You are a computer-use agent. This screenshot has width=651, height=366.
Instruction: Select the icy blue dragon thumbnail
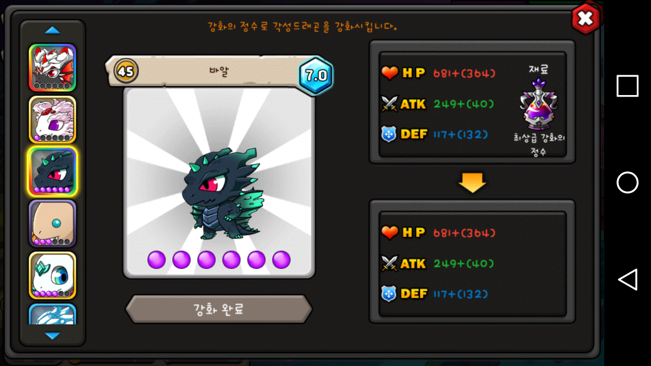52,314
